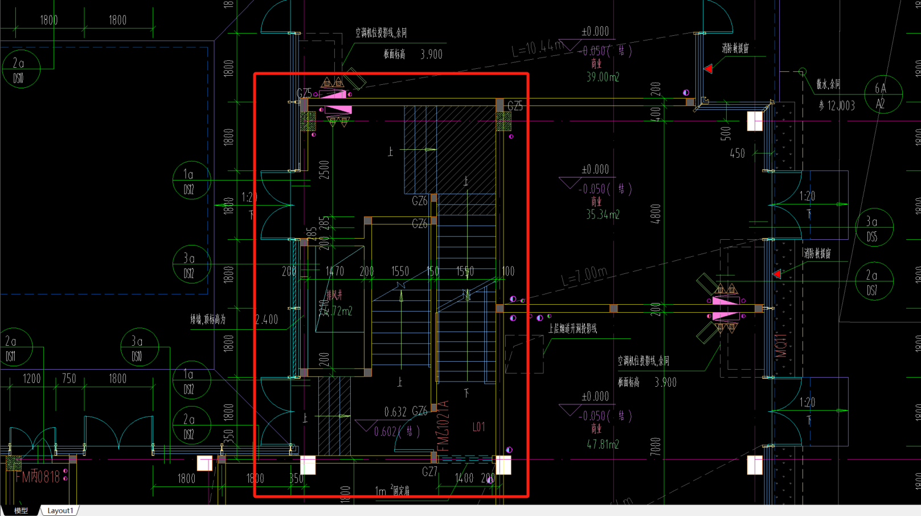The image size is (921, 516).
Task: Click the 固定扇 note text
Action: [x=400, y=490]
